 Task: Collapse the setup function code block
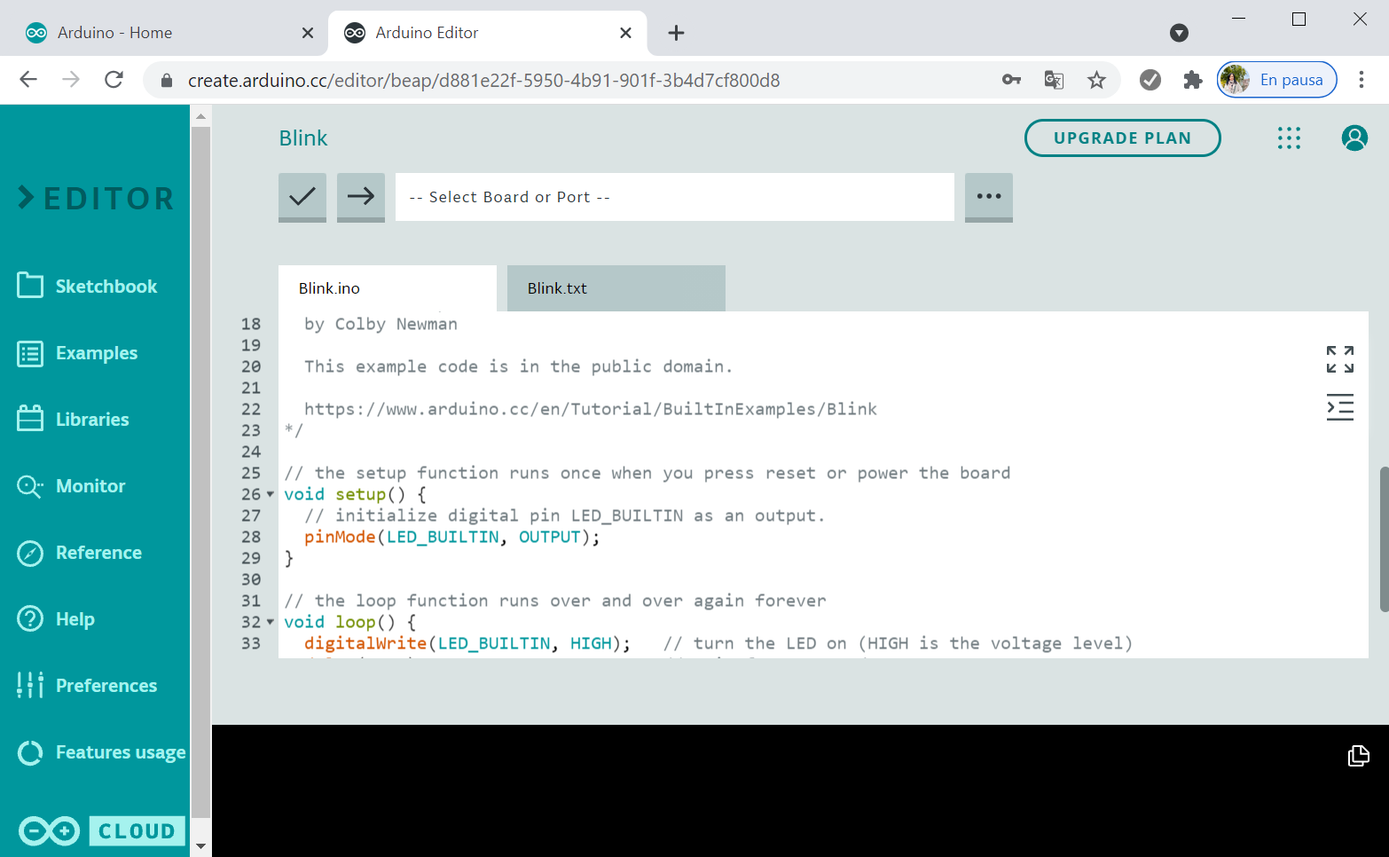coord(271,494)
